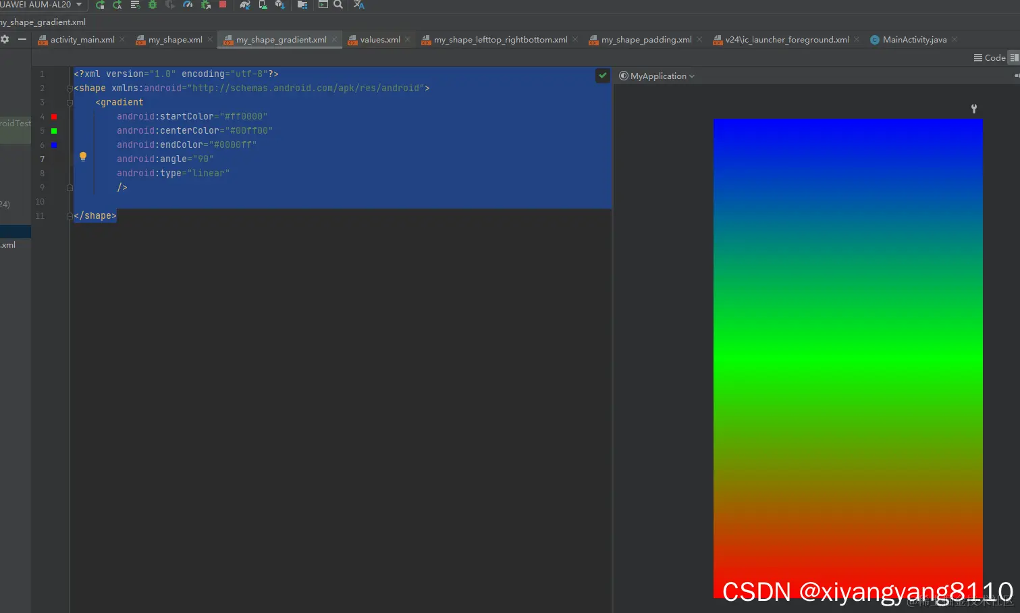
Task: Open the MyApplication theme dropdown
Action: [x=657, y=76]
